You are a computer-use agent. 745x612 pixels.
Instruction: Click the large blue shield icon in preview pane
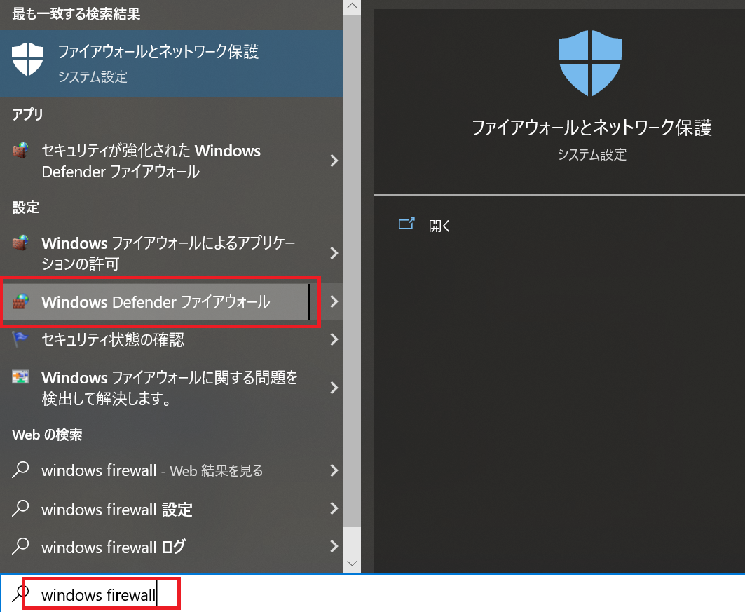(589, 63)
